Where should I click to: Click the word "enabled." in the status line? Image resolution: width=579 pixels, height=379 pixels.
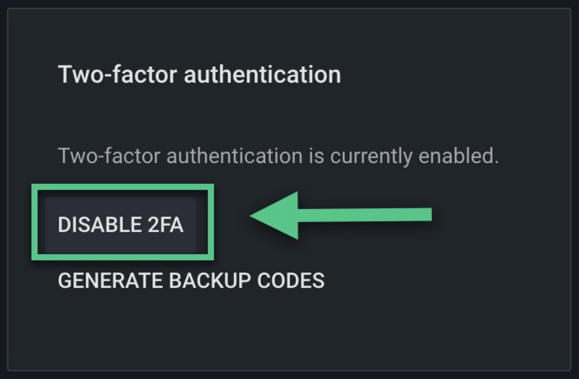[x=458, y=156]
